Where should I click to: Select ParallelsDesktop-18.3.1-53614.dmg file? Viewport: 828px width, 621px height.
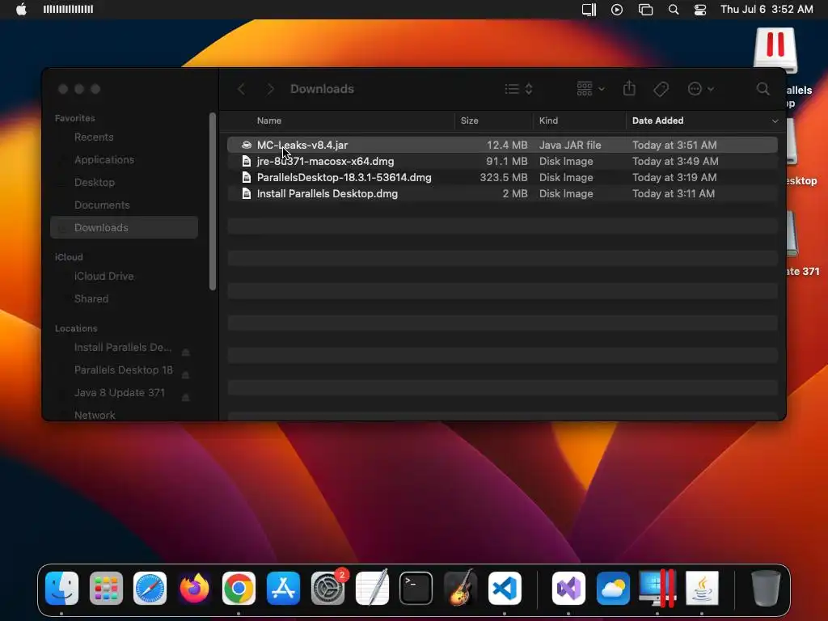coord(502,177)
